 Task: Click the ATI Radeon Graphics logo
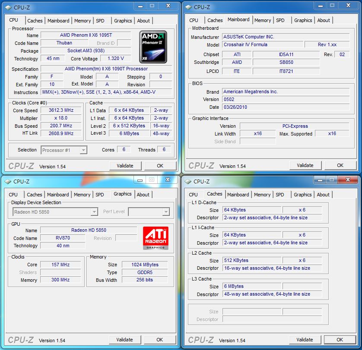[156, 238]
